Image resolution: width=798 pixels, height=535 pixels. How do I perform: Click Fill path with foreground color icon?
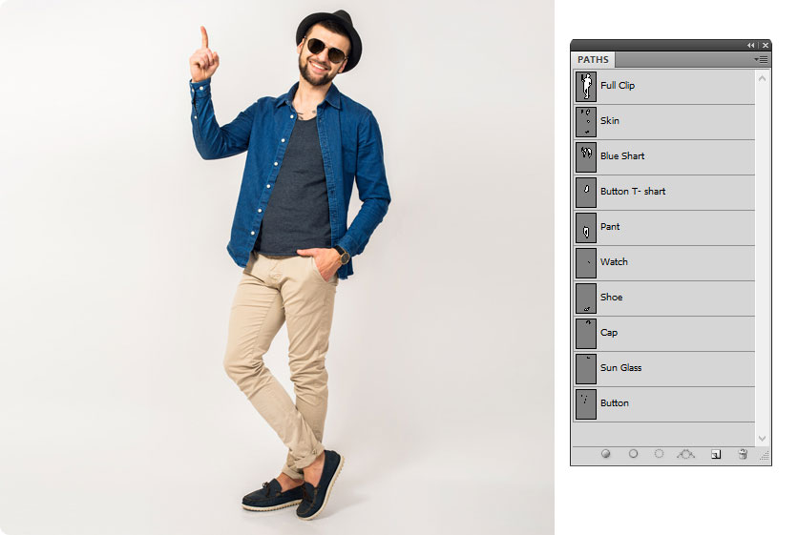pyautogui.click(x=605, y=455)
